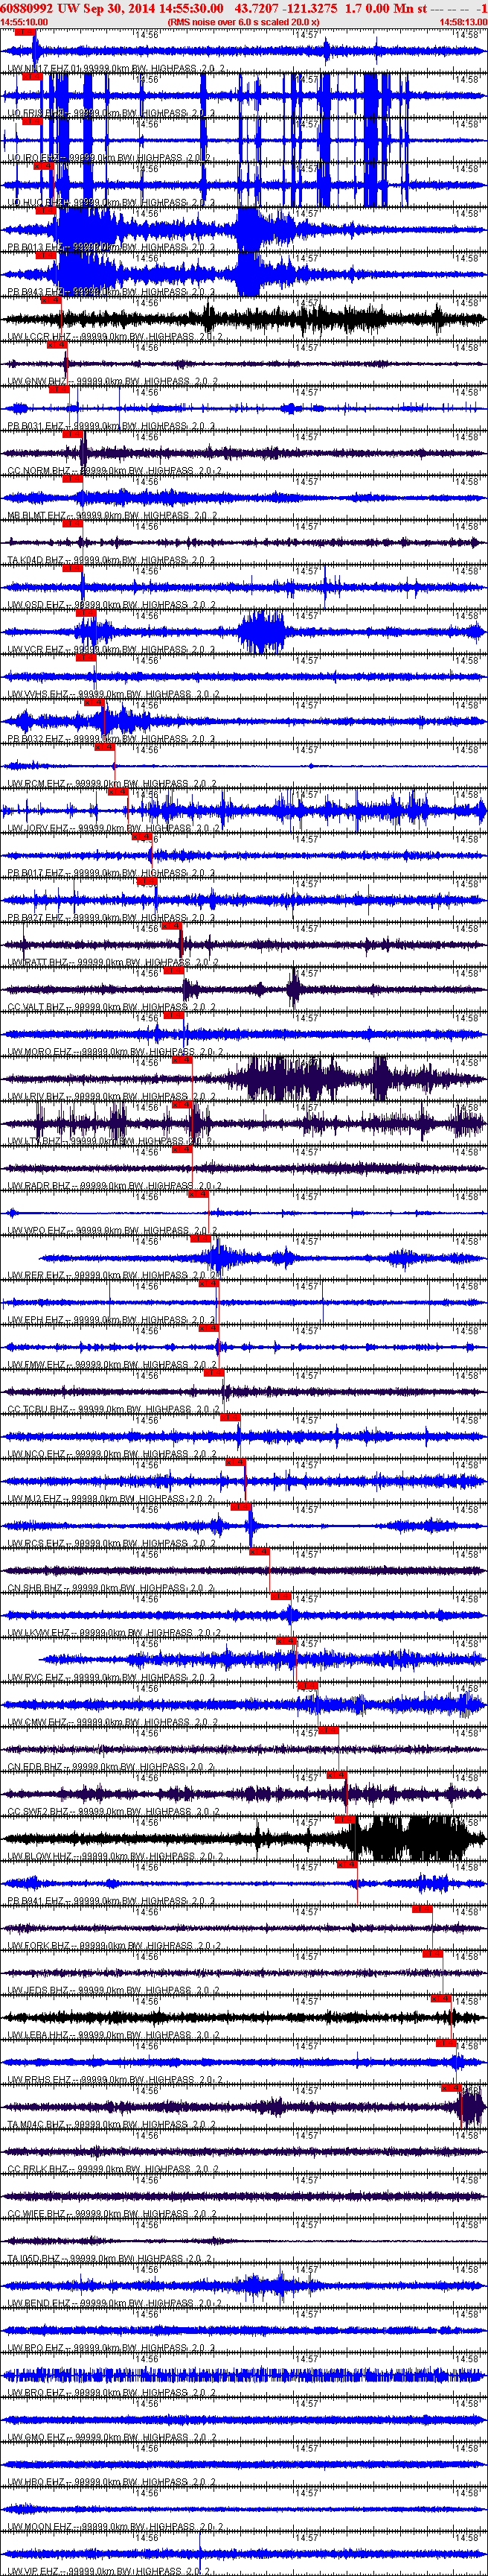Click the "UW MOON EHZ" station label
The width and height of the screenshot is (488, 2576).
(x=40, y=2527)
